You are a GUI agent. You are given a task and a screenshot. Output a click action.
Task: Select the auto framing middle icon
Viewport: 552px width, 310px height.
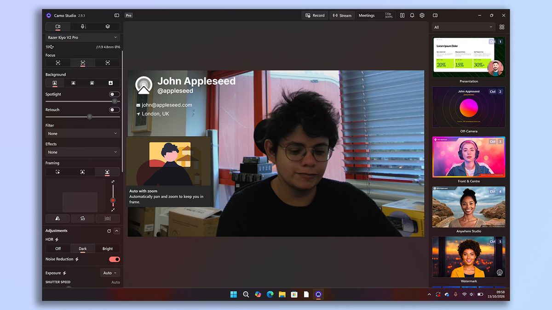point(82,172)
